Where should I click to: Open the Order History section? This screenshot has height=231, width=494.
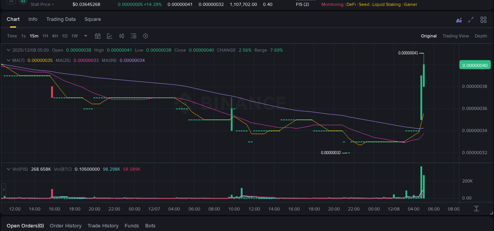(x=66, y=225)
